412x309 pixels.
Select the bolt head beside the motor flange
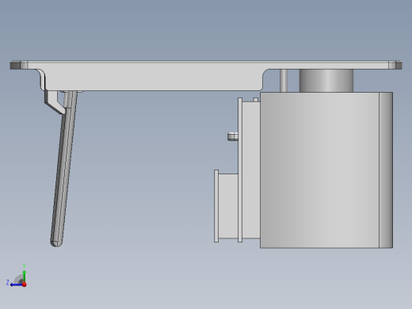[232, 136]
